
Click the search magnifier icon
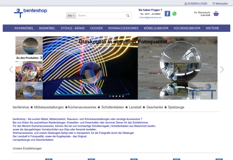click(128, 16)
